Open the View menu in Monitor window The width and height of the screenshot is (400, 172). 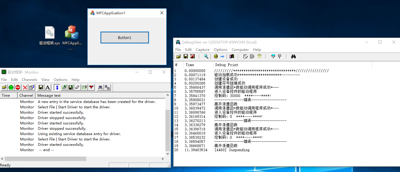point(45,80)
